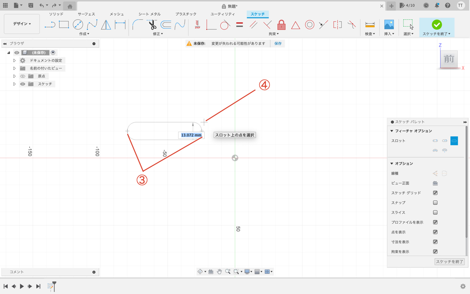The width and height of the screenshot is (470, 294).
Task: Enable the スライス checkbox
Action: [435, 212]
